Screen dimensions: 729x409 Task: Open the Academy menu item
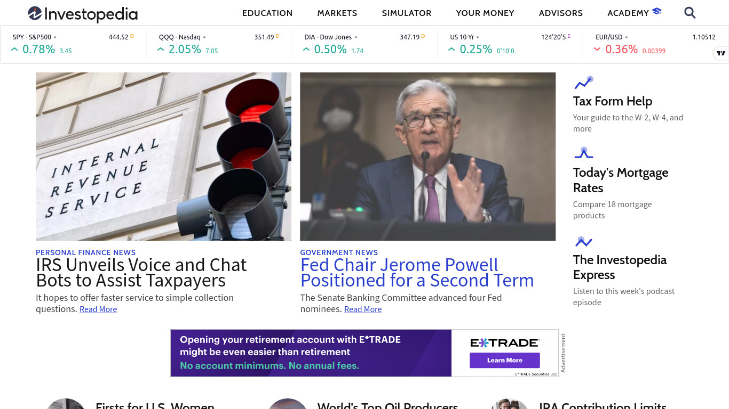pyautogui.click(x=628, y=13)
